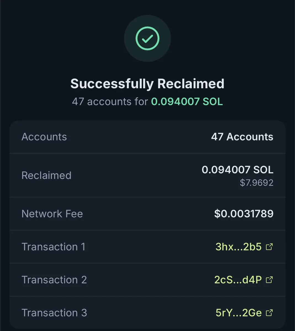Image resolution: width=295 pixels, height=331 pixels.
Task: Click the Transaction 2 label
Action: pos(54,280)
